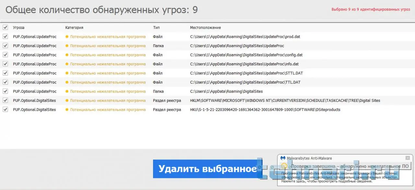Select the path ending UpdateProc\prod.dat
Screen dimensions: 415x190
[x=245, y=37]
